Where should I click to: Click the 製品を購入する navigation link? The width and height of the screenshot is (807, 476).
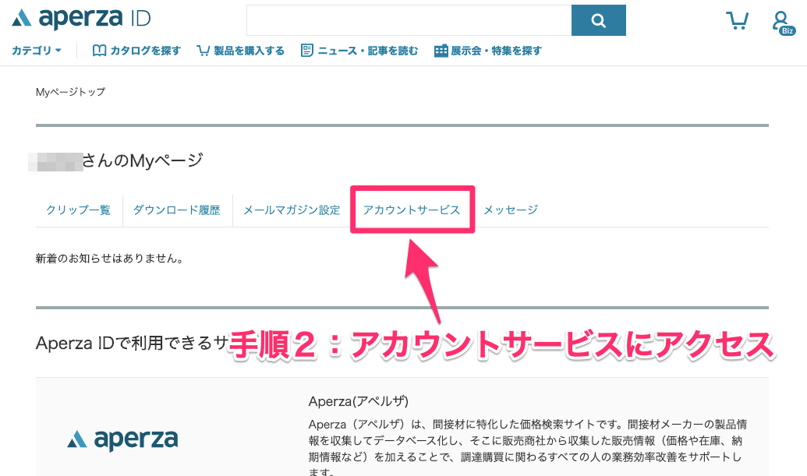248,49
